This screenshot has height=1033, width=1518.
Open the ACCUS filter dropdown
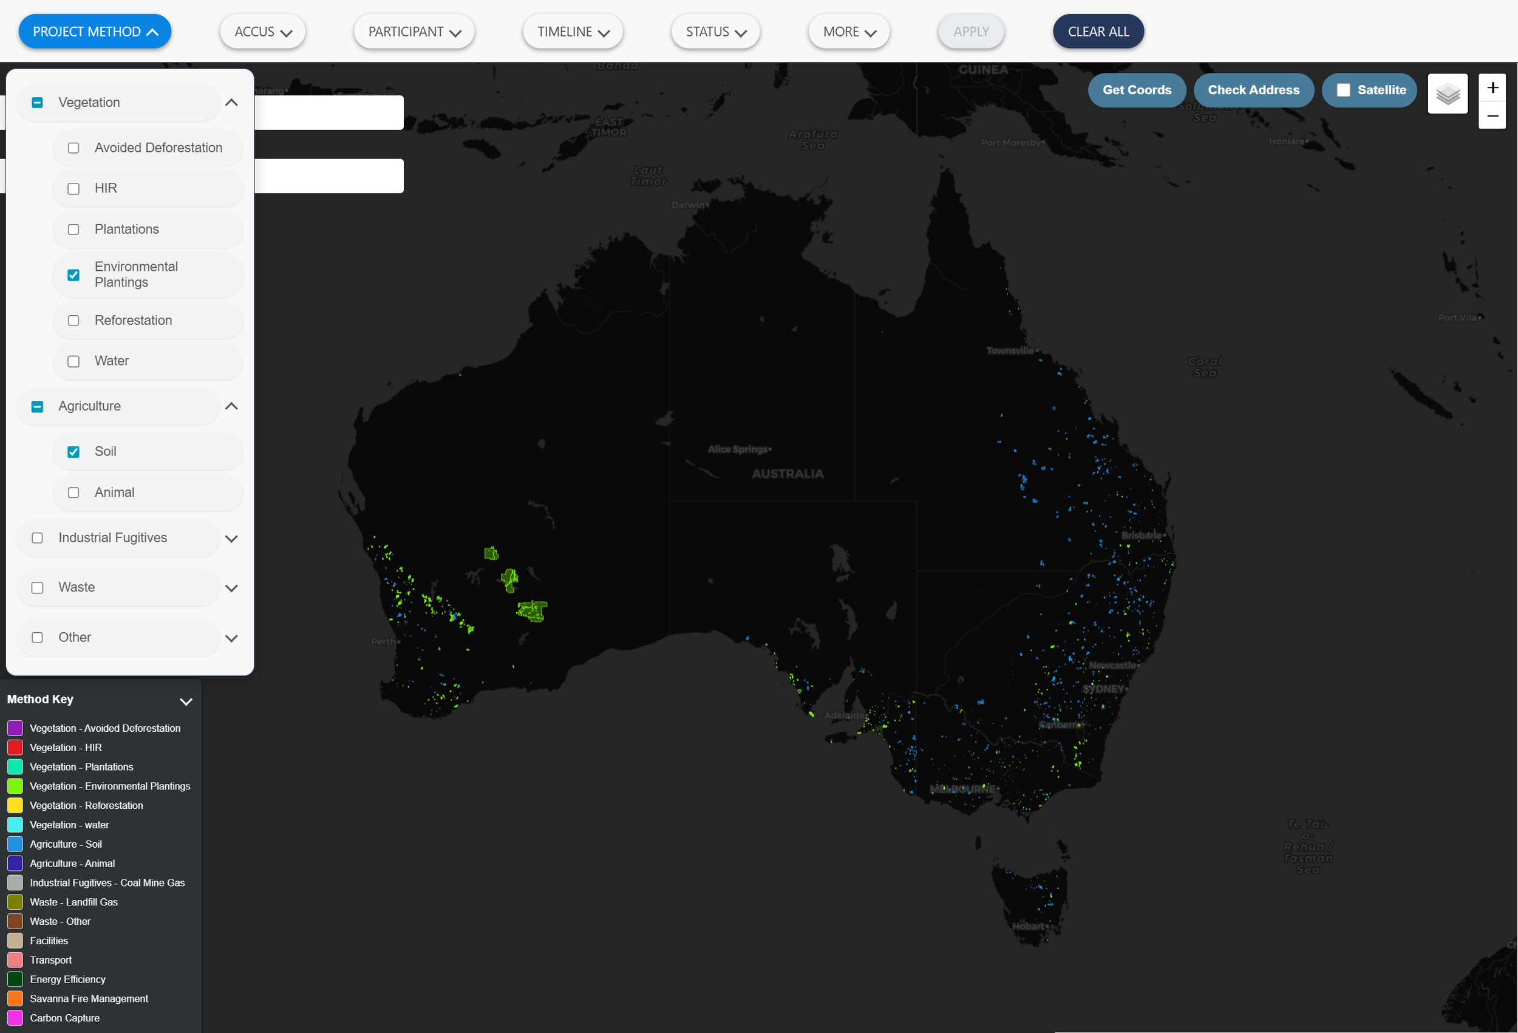[x=262, y=32]
